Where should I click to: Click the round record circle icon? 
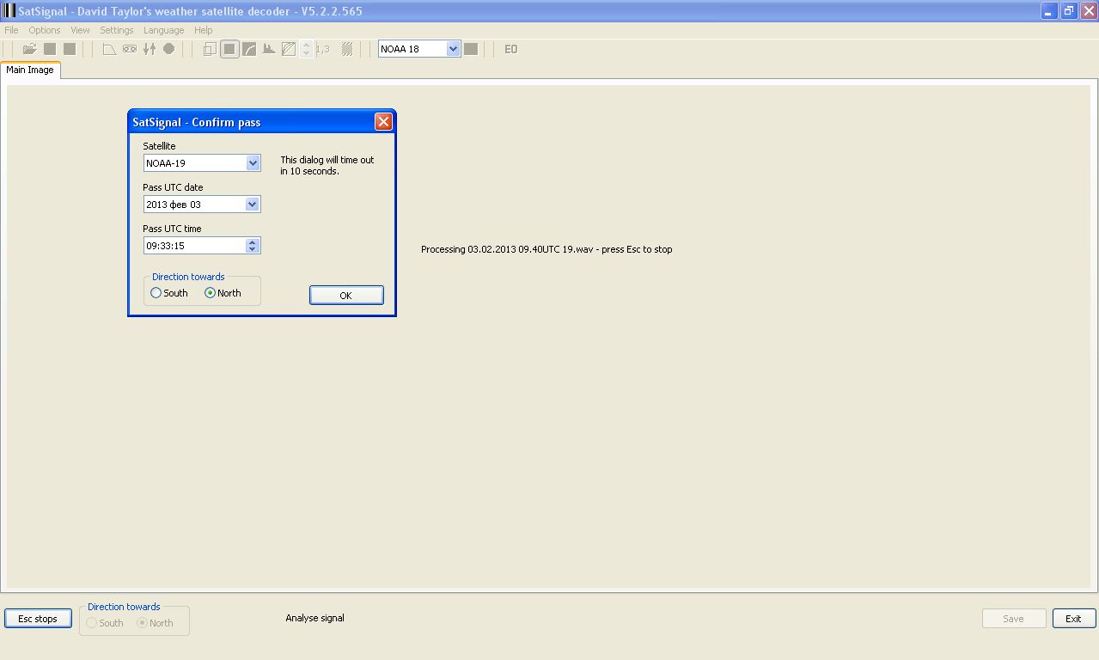tap(169, 49)
